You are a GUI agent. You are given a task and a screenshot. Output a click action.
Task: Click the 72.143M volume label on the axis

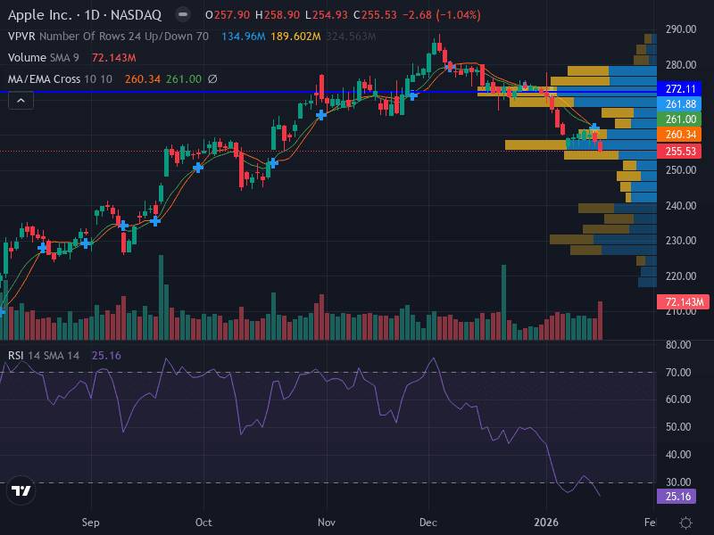(684, 302)
